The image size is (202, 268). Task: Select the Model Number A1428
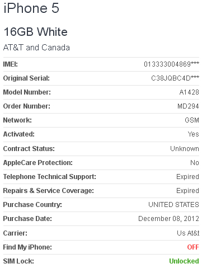point(189,92)
